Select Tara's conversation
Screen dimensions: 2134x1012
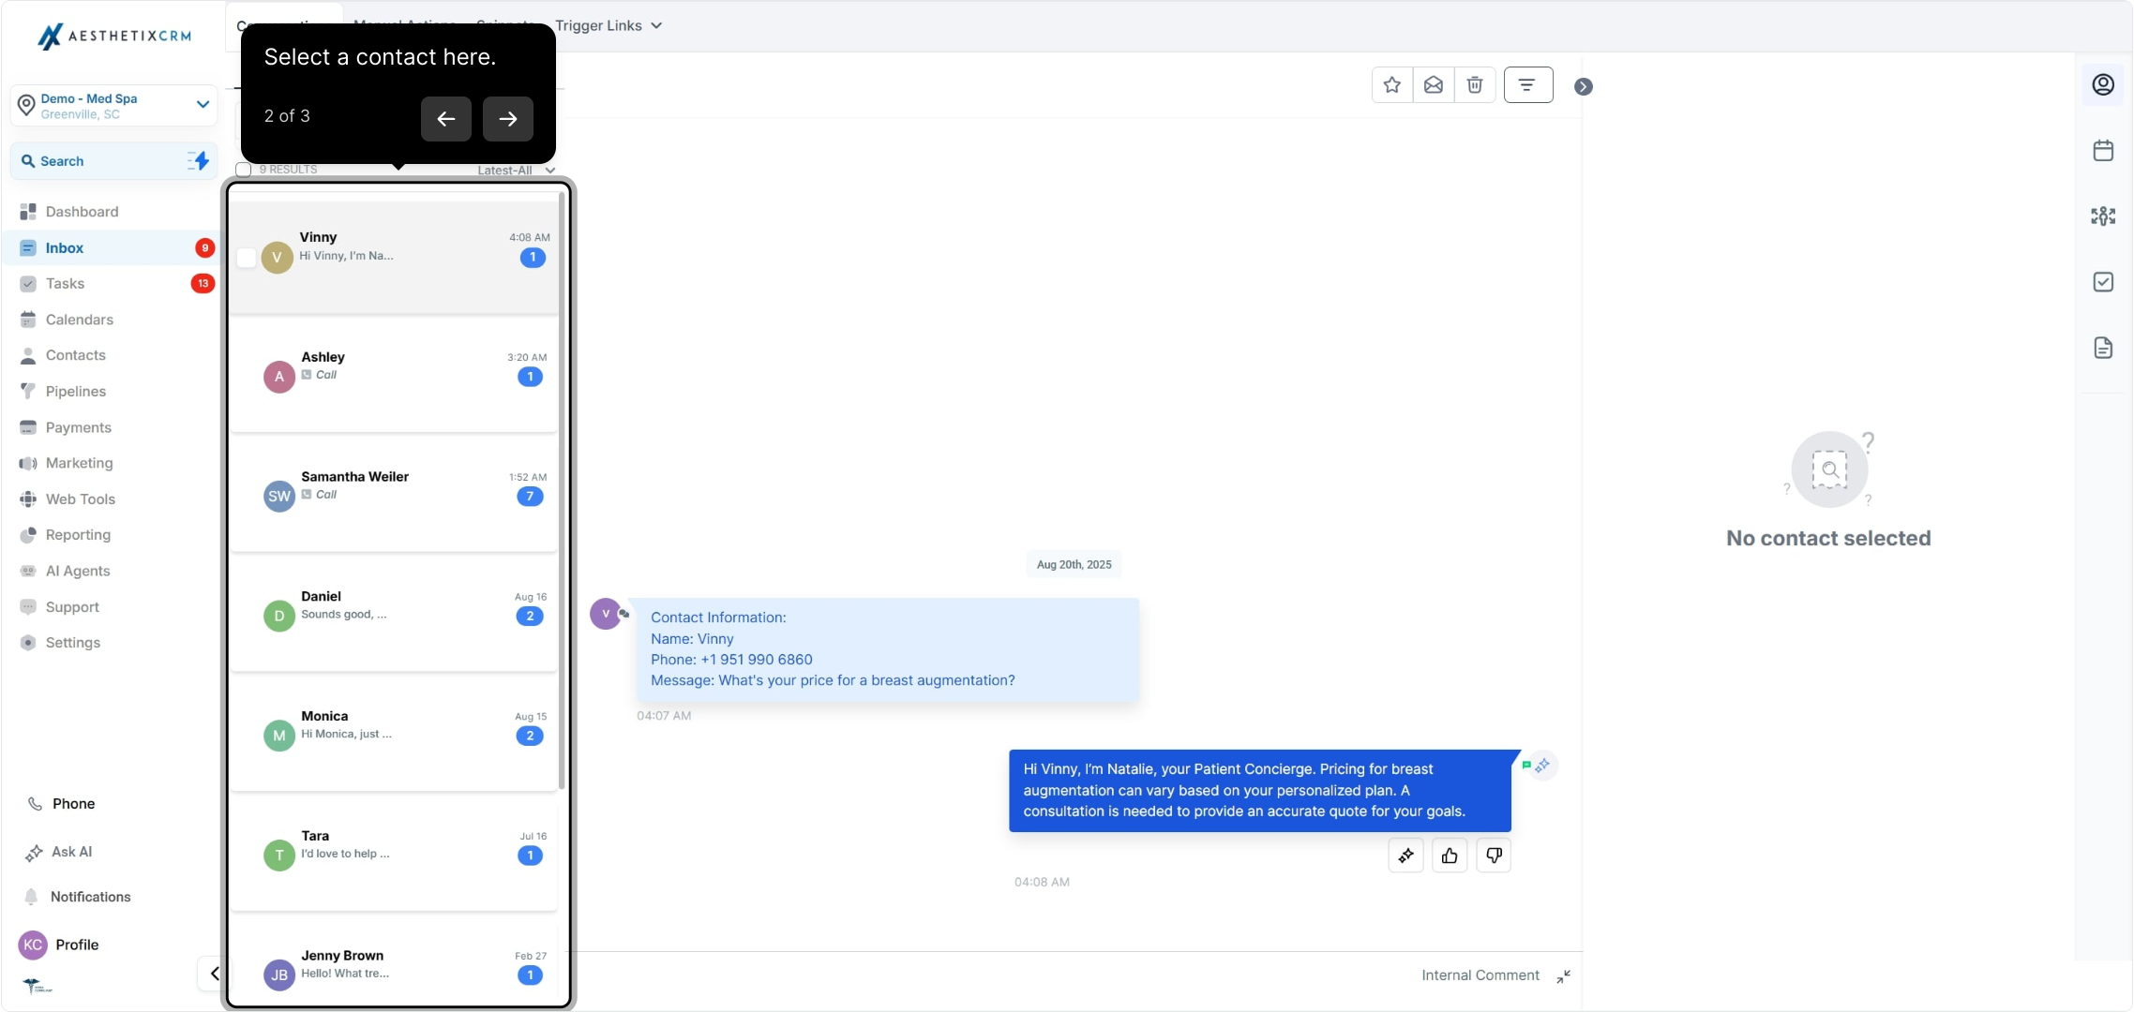pos(394,854)
